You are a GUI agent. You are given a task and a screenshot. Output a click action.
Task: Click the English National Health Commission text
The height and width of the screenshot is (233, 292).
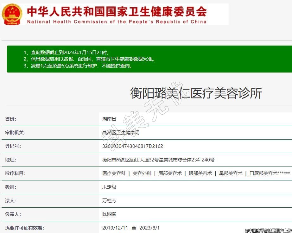click(x=117, y=22)
